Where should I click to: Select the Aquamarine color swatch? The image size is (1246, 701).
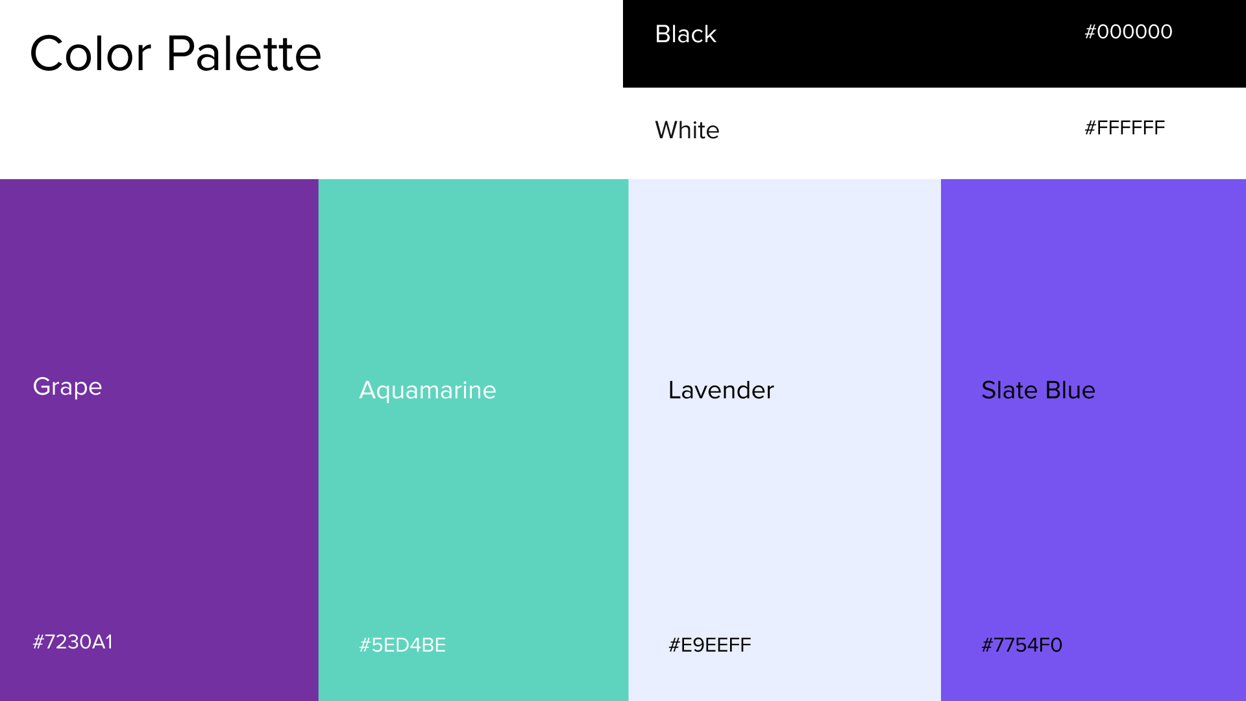[x=473, y=506]
